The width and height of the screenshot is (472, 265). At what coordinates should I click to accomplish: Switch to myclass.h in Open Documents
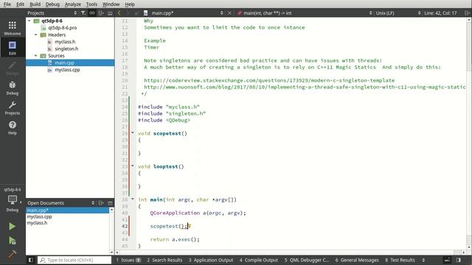37,223
